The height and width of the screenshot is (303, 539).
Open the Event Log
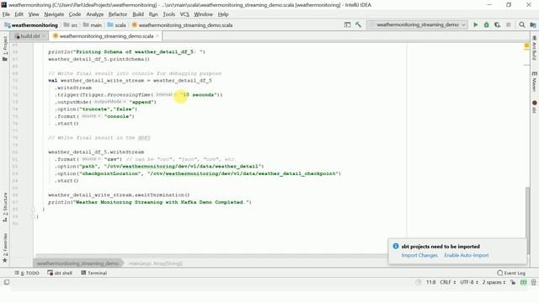pyautogui.click(x=511, y=273)
